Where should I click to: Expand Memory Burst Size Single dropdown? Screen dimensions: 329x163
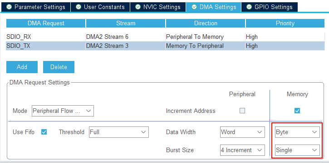pos(297,150)
